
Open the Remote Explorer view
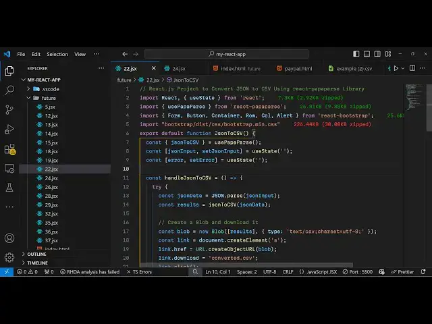click(9, 168)
